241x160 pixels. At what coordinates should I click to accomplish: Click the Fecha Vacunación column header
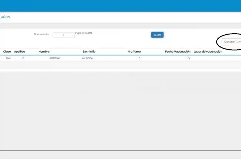tap(178, 51)
